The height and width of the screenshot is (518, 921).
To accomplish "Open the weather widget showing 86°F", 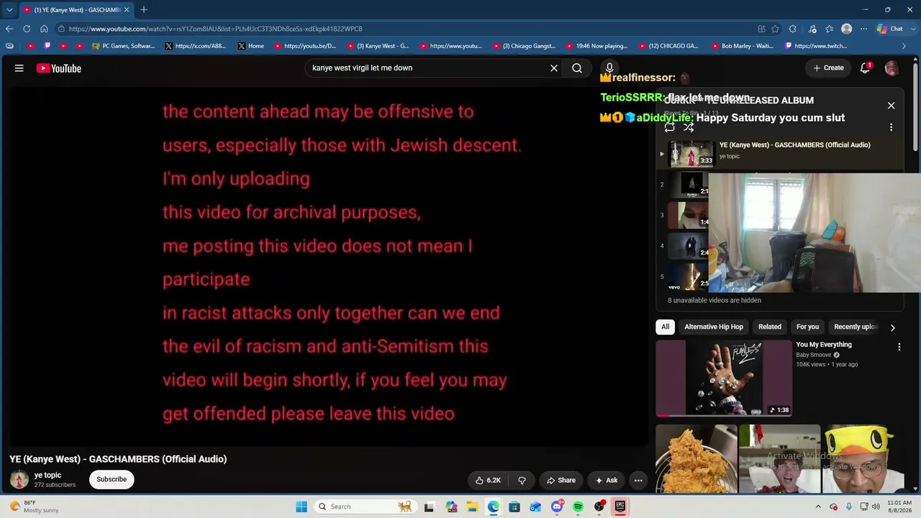I will click(x=34, y=506).
